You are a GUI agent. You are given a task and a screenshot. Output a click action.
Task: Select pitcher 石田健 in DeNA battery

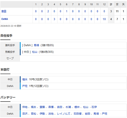coord(78,114)
